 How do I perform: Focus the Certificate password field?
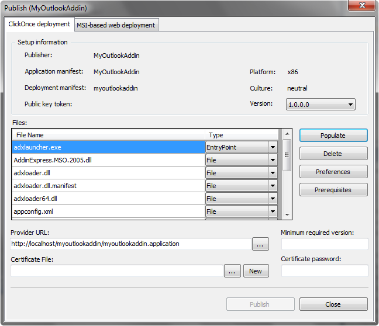[325, 270]
